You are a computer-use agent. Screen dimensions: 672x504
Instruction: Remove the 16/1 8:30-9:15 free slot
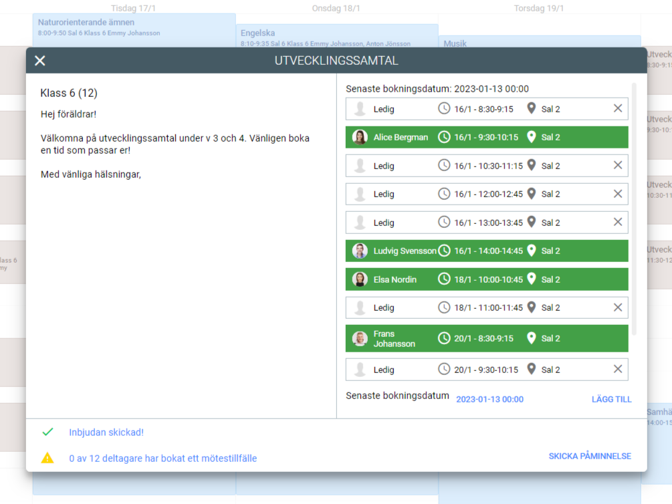(617, 108)
